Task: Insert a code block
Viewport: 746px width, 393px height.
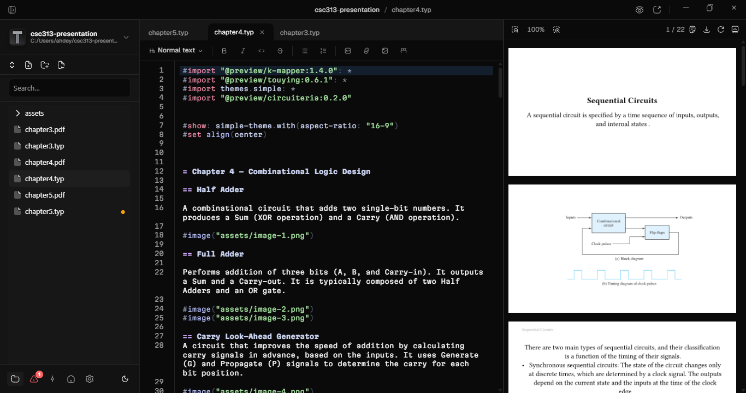Action: (x=348, y=51)
